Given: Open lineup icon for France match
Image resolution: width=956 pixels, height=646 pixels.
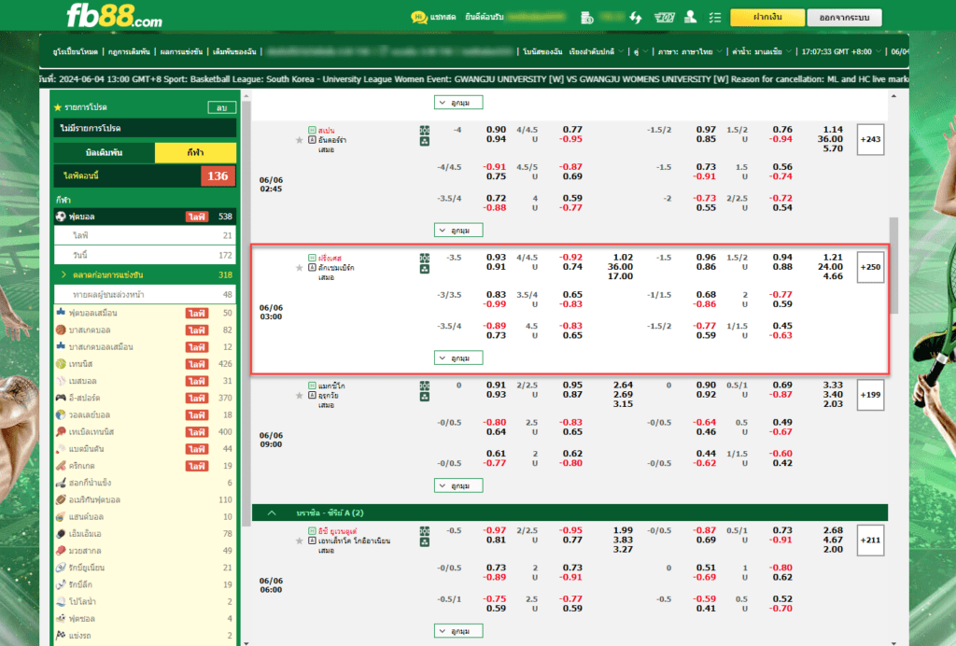Looking at the screenshot, I should click(x=425, y=258).
